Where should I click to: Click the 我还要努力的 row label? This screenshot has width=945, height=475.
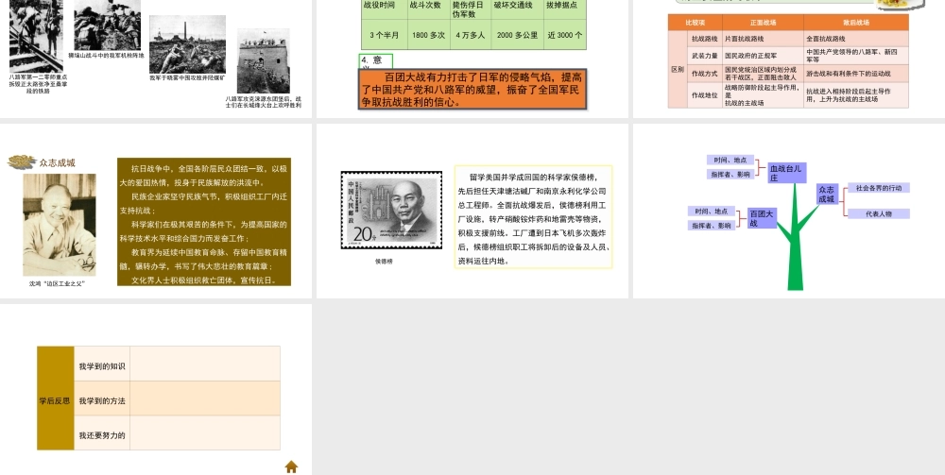102,433
